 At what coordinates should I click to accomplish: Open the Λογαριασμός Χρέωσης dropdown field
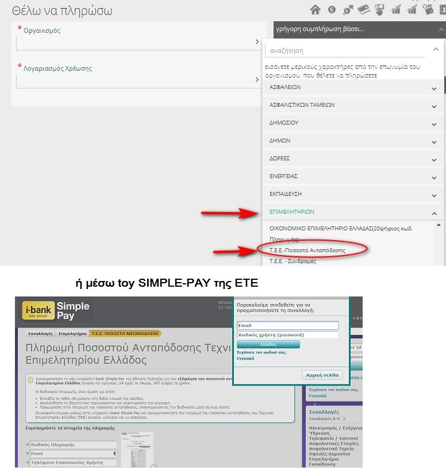[138, 80]
